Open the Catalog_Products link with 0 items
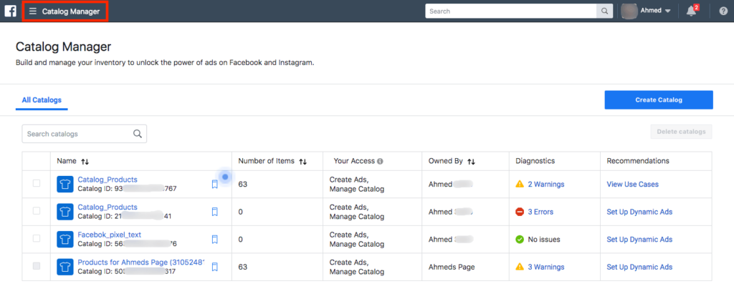Viewport: 734px width, 294px height. click(x=108, y=207)
